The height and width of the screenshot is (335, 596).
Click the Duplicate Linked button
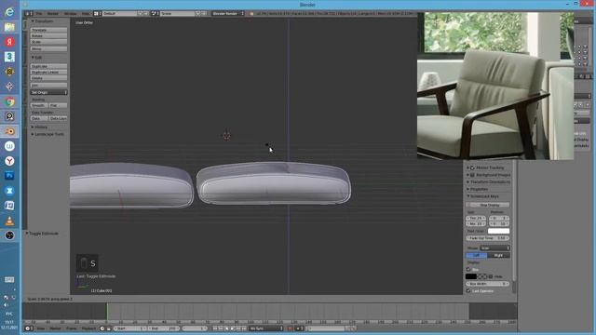tap(48, 73)
